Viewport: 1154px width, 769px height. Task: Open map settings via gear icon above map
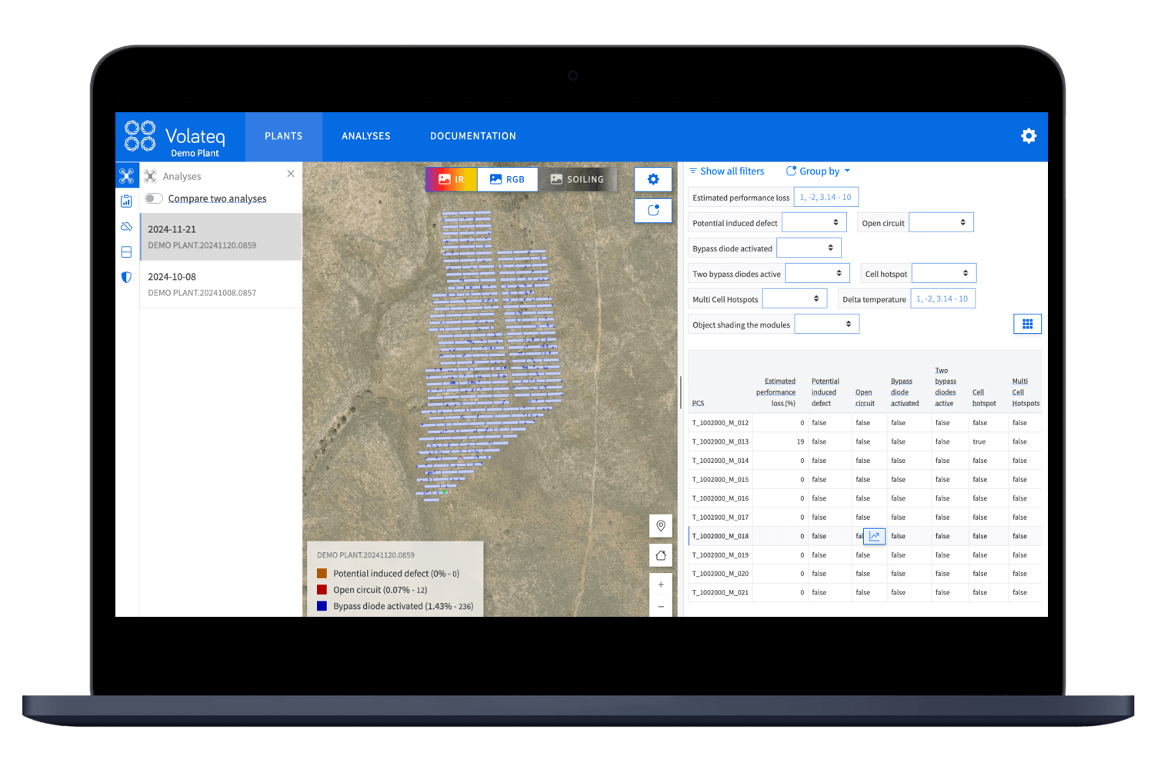[x=652, y=179]
